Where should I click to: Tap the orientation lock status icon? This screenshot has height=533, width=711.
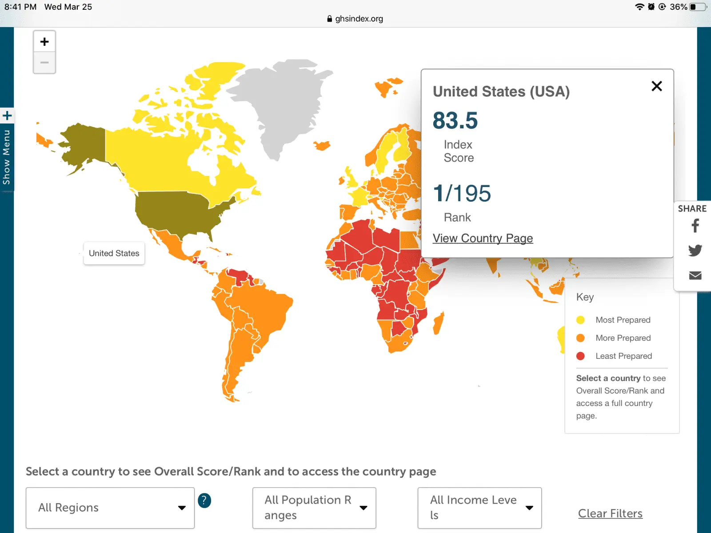coord(662,7)
